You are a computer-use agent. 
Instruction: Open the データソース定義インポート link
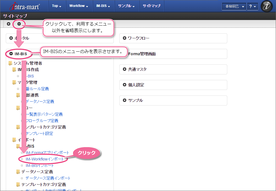[x=48, y=178]
